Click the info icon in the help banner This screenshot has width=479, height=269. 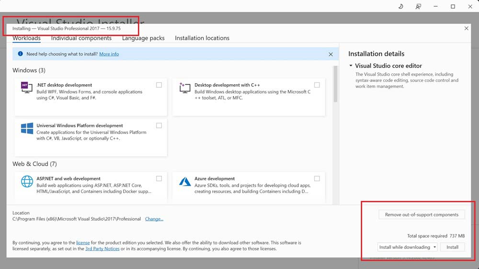[20, 54]
